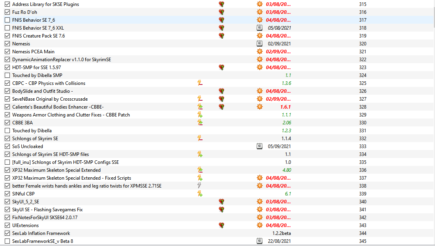This screenshot has height=246, width=435.
Task: Select the Nemesis PCEA Main mod name
Action: click(x=33, y=52)
